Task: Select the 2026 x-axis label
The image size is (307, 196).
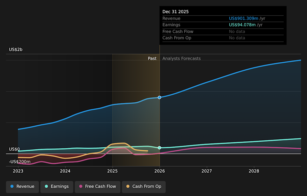Action: (x=160, y=171)
